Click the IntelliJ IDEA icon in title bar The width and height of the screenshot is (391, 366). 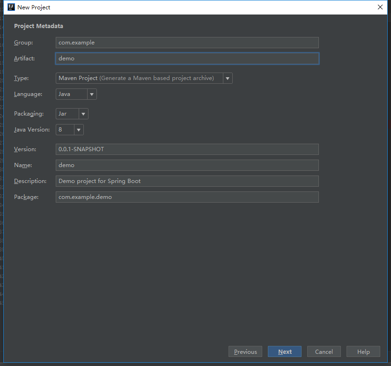point(11,7)
